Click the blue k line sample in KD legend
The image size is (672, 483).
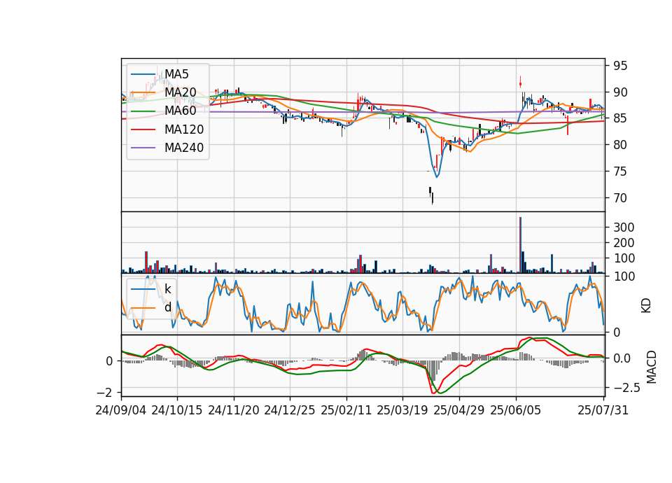pos(143,289)
